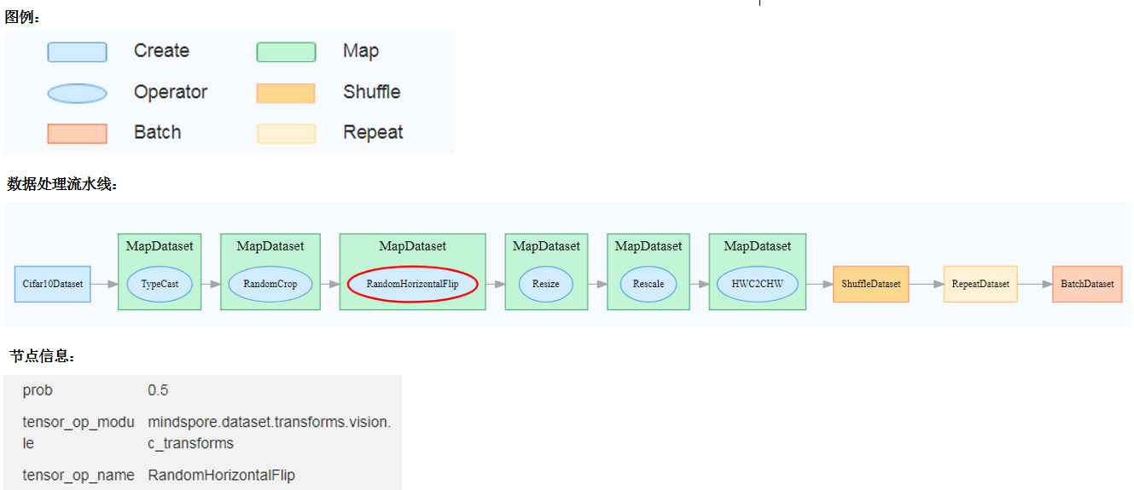
Task: Click the tensor_op_name value RandomHorizontalFlip
Action: click(x=221, y=475)
